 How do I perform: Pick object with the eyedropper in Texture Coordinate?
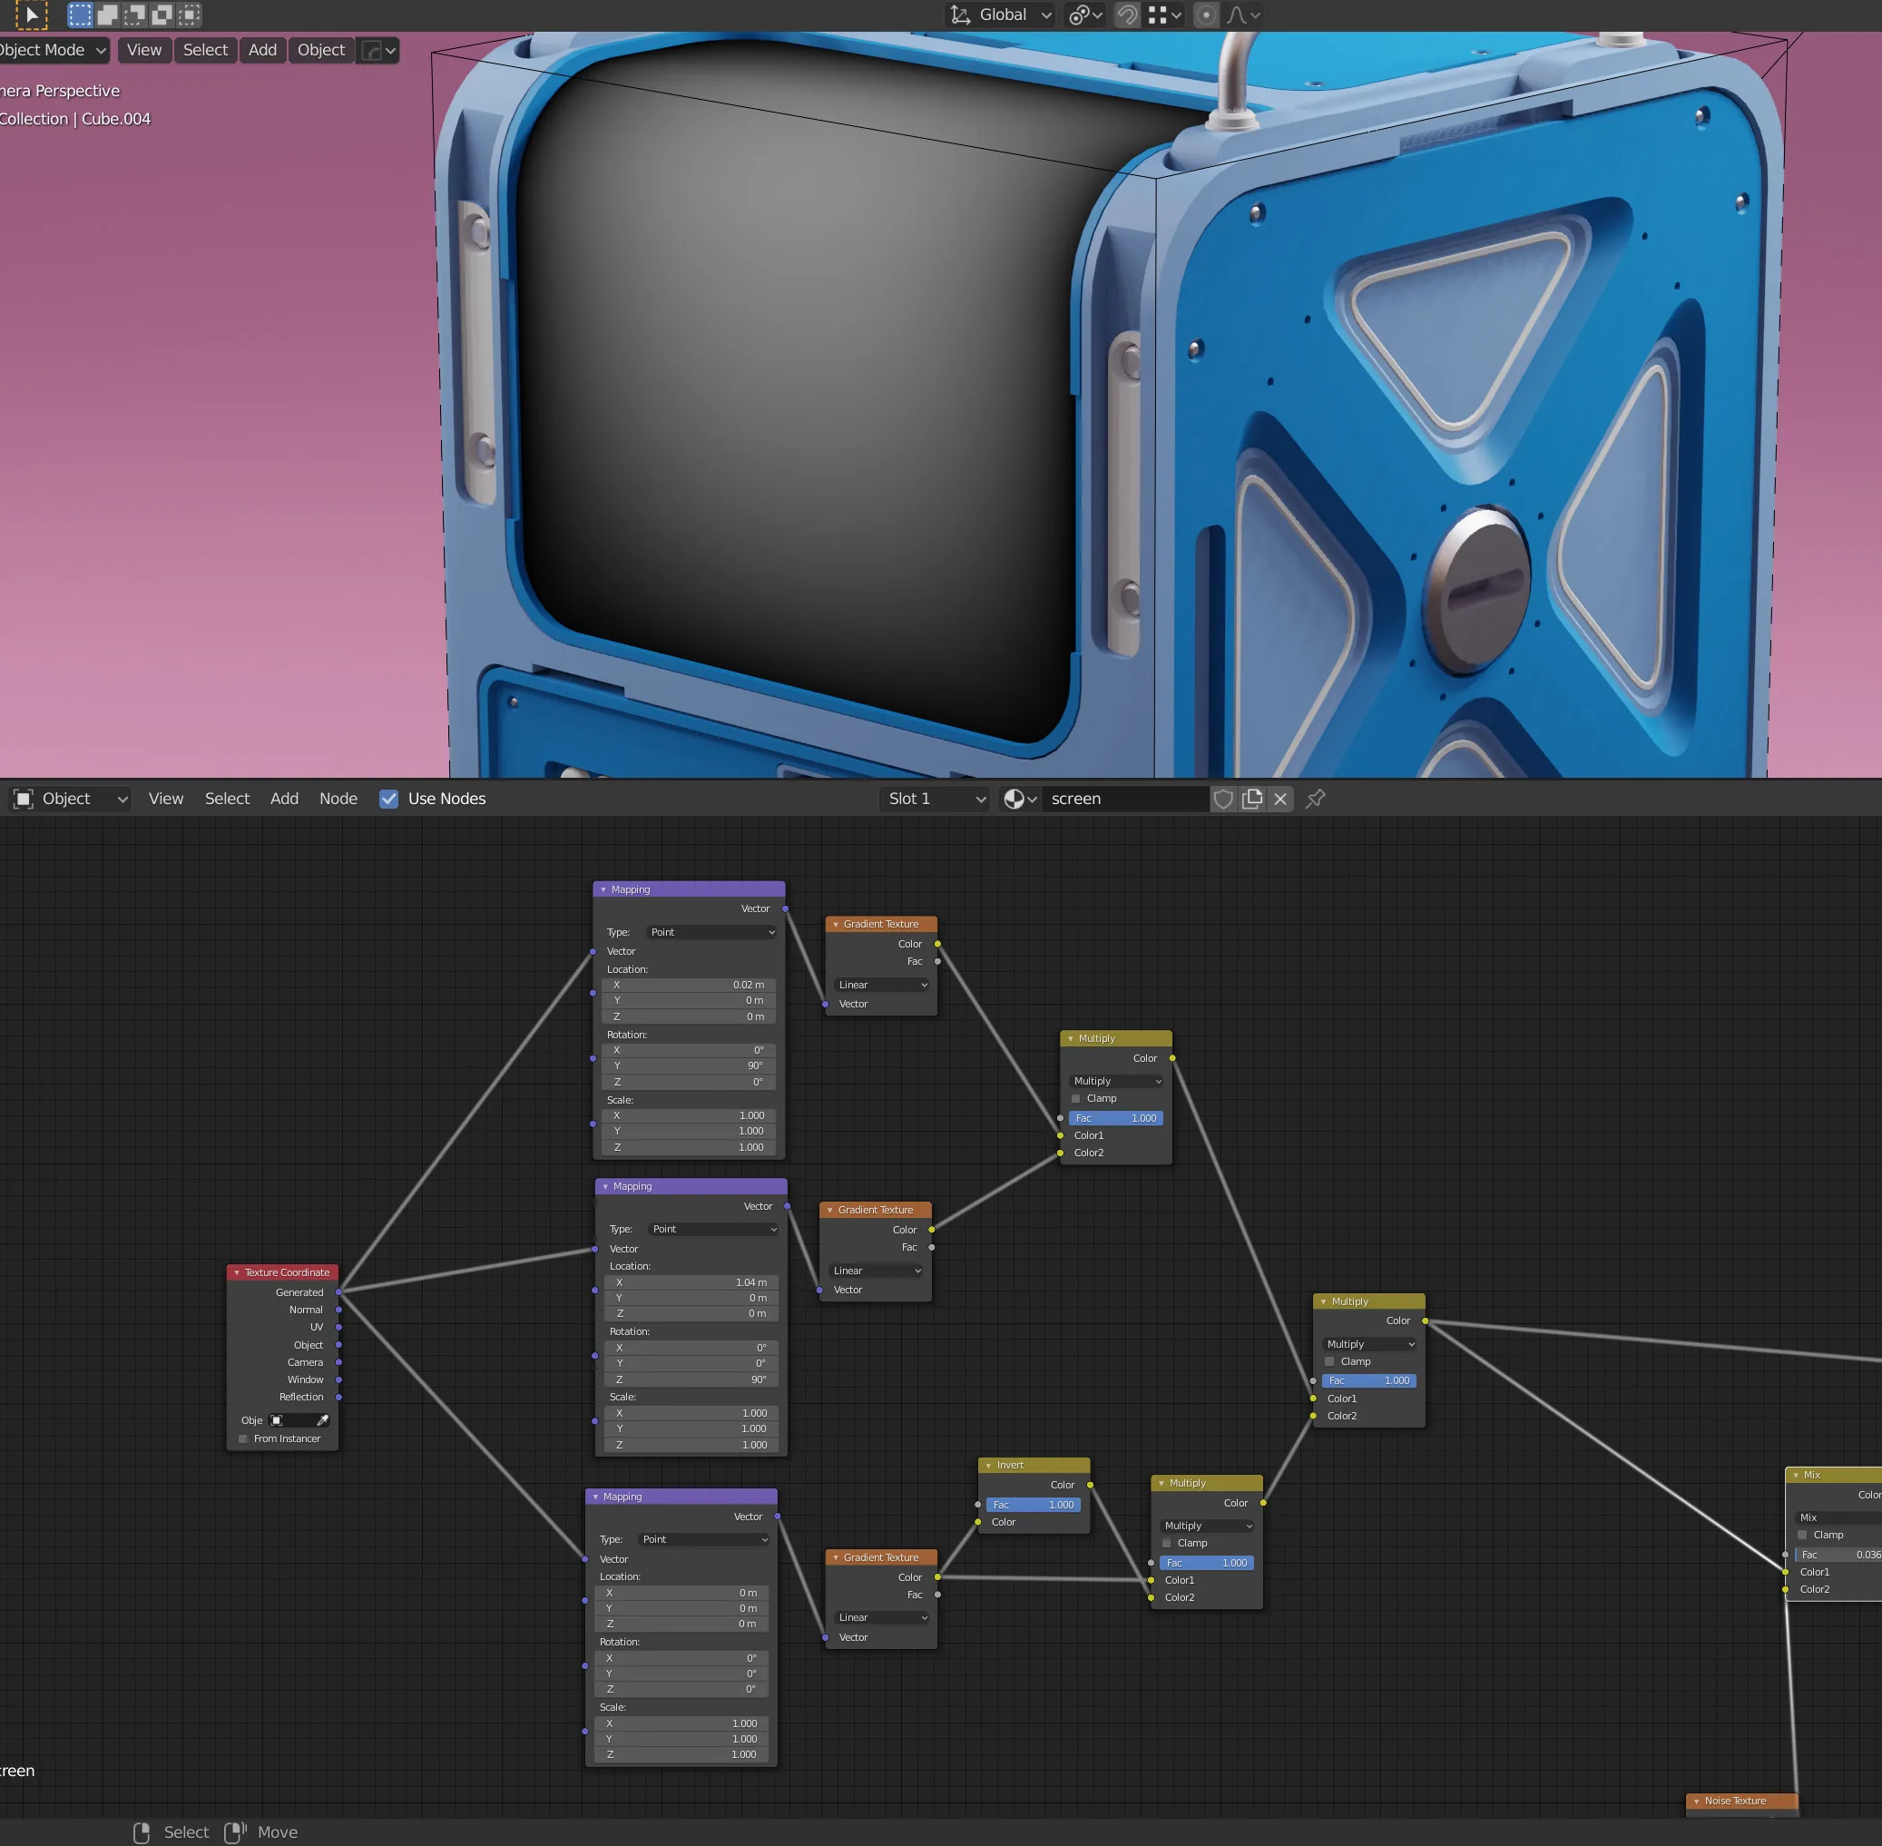point(322,1420)
